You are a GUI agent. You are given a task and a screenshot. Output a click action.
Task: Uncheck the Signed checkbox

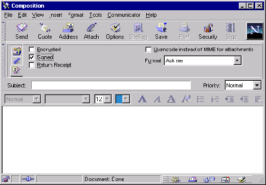tap(32, 57)
